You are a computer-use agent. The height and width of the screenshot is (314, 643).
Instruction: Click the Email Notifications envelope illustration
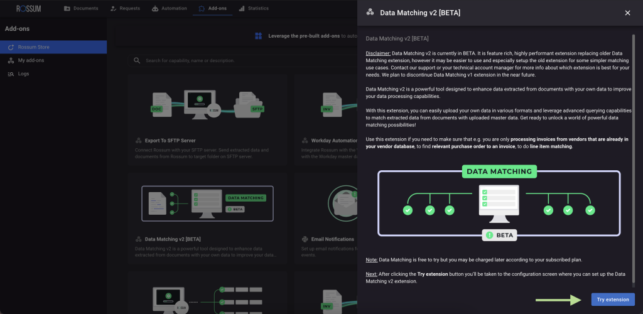(343, 203)
